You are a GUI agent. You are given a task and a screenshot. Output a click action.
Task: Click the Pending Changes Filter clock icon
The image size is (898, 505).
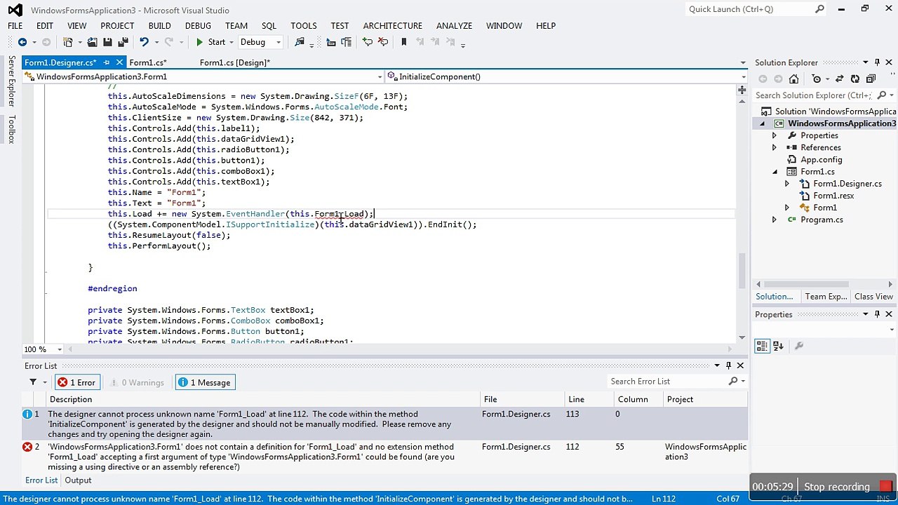(817, 79)
